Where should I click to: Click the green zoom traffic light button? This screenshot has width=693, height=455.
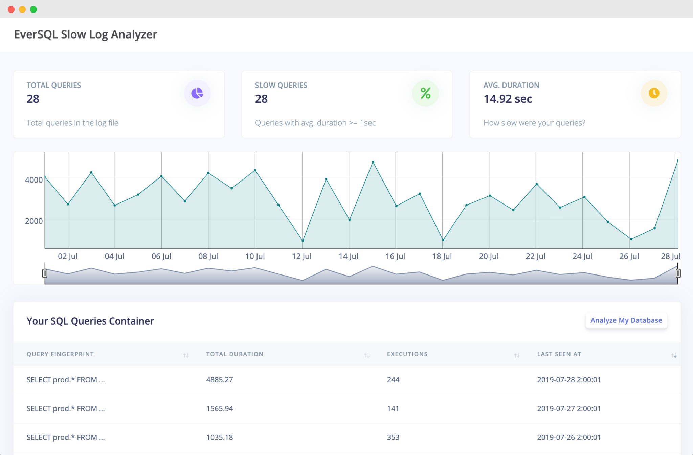point(33,10)
